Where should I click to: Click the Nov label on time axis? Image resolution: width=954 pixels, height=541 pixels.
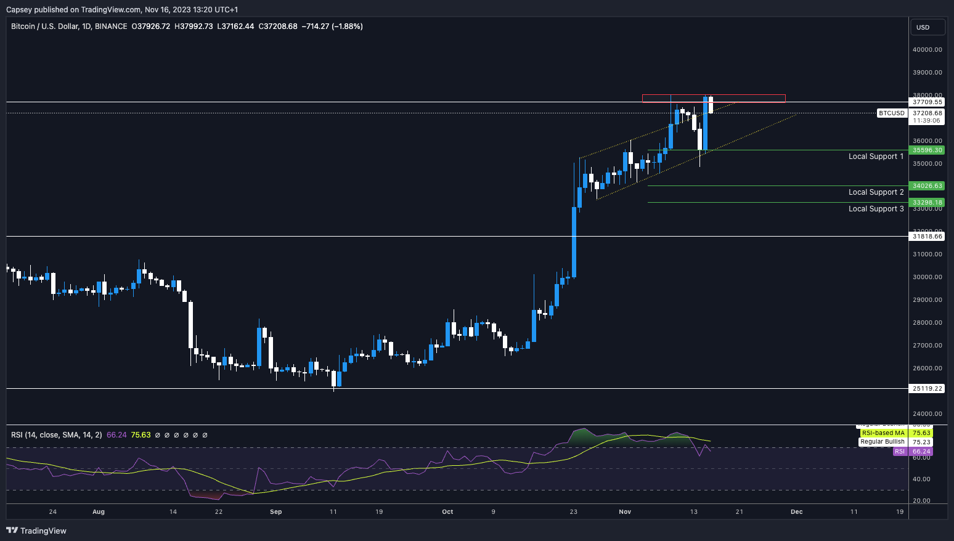pos(625,512)
